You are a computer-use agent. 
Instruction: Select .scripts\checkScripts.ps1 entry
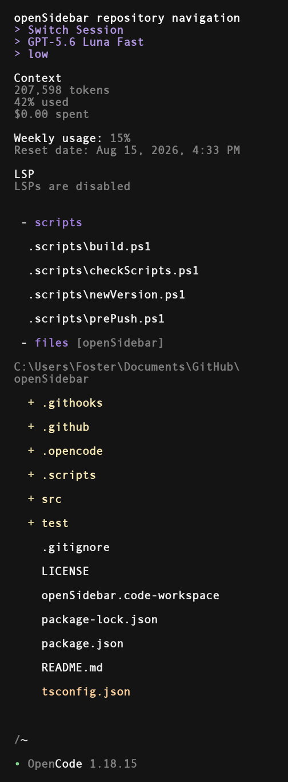[x=113, y=270]
